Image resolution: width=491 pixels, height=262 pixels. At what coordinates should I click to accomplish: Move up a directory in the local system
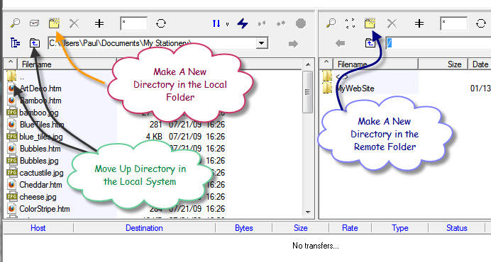35,42
